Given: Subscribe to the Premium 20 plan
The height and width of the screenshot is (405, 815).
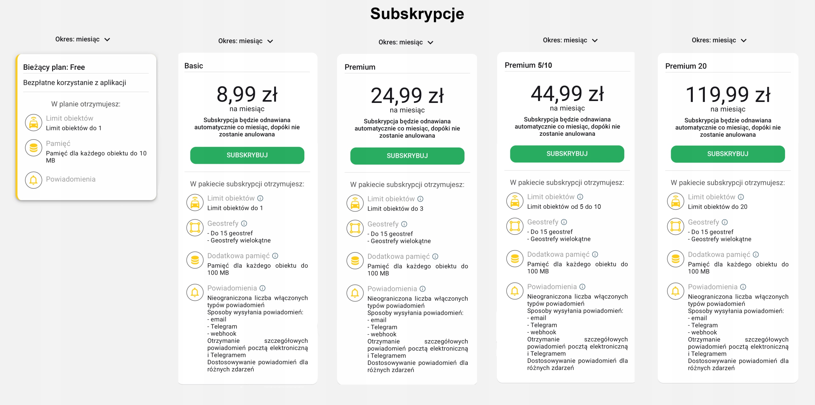Looking at the screenshot, I should (728, 154).
